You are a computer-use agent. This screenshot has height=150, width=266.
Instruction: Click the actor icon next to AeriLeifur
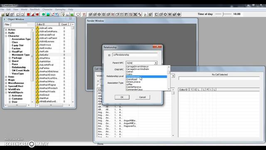(x=37, y=55)
